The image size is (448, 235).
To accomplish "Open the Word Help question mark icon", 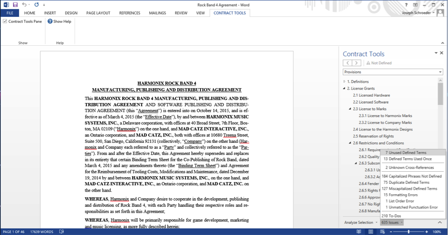I will pyautogui.click(x=406, y=5).
